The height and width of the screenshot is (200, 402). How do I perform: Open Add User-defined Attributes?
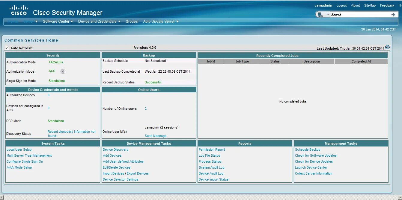point(123,161)
